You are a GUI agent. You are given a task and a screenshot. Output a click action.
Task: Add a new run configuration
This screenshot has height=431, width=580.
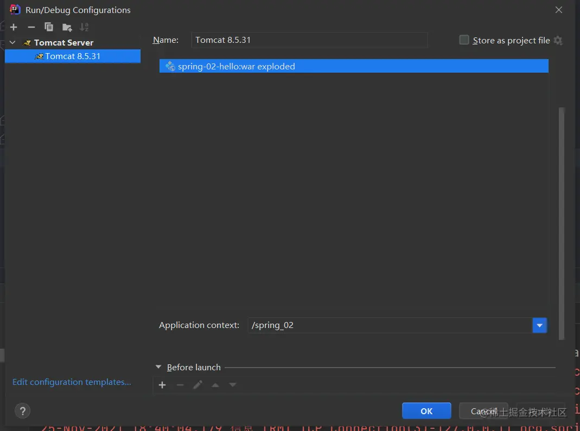click(x=14, y=27)
